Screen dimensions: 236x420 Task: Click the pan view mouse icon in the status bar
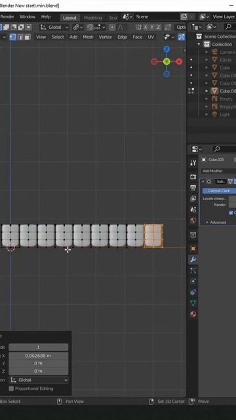pos(60,401)
